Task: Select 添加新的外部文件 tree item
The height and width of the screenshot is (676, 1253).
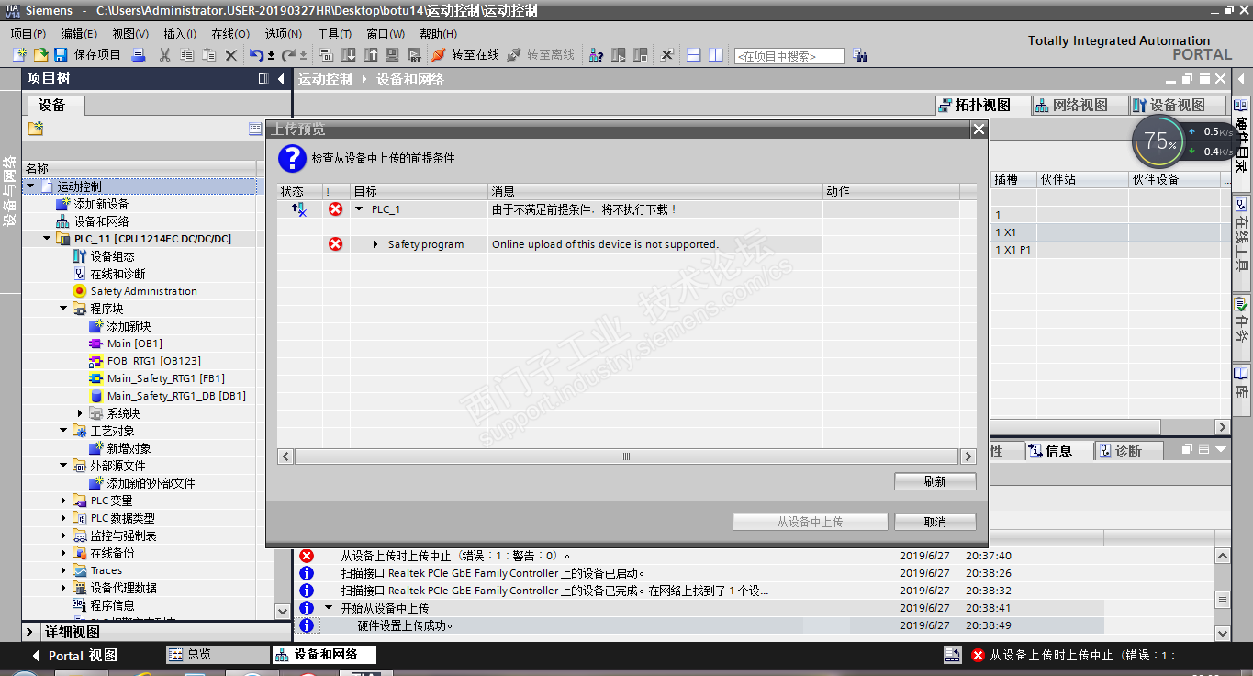Action: click(x=151, y=483)
